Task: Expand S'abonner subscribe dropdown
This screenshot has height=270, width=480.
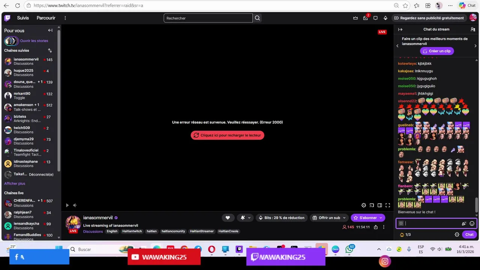Action: click(x=381, y=217)
